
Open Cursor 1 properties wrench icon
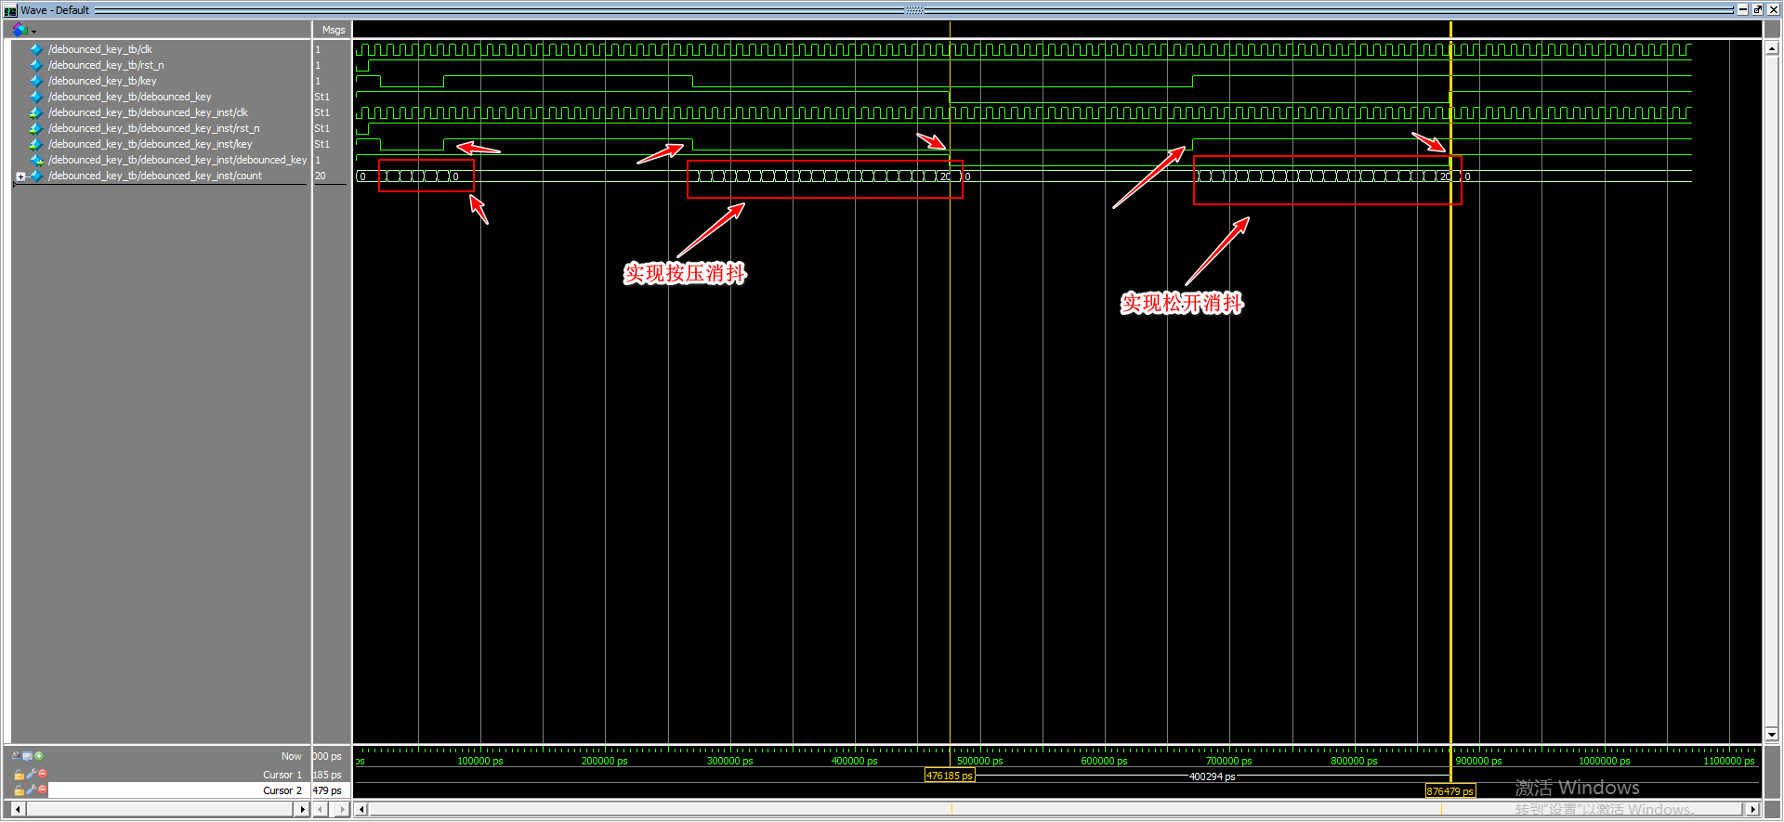(31, 775)
